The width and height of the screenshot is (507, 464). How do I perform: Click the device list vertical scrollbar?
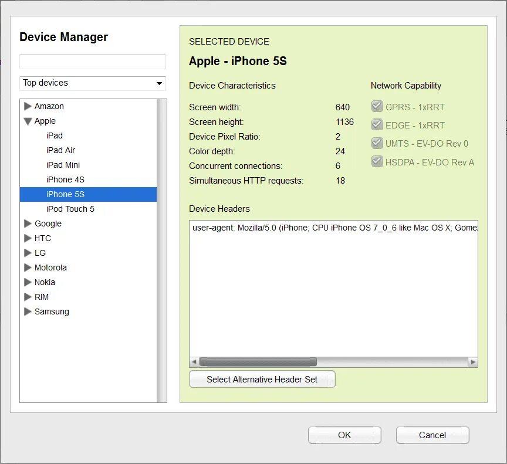click(162, 250)
